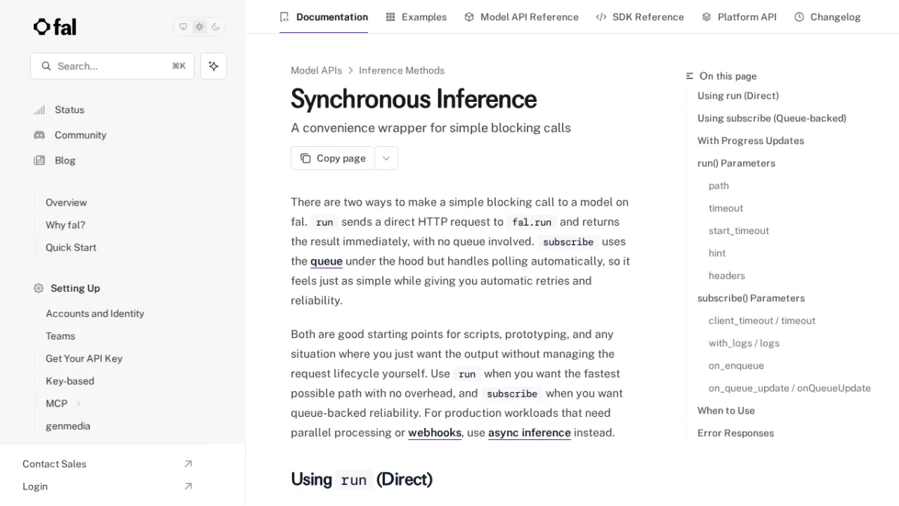
Task: Jump to With Progress Updates
Action: tap(751, 141)
